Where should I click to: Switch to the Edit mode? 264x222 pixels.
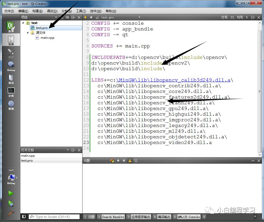11,40
